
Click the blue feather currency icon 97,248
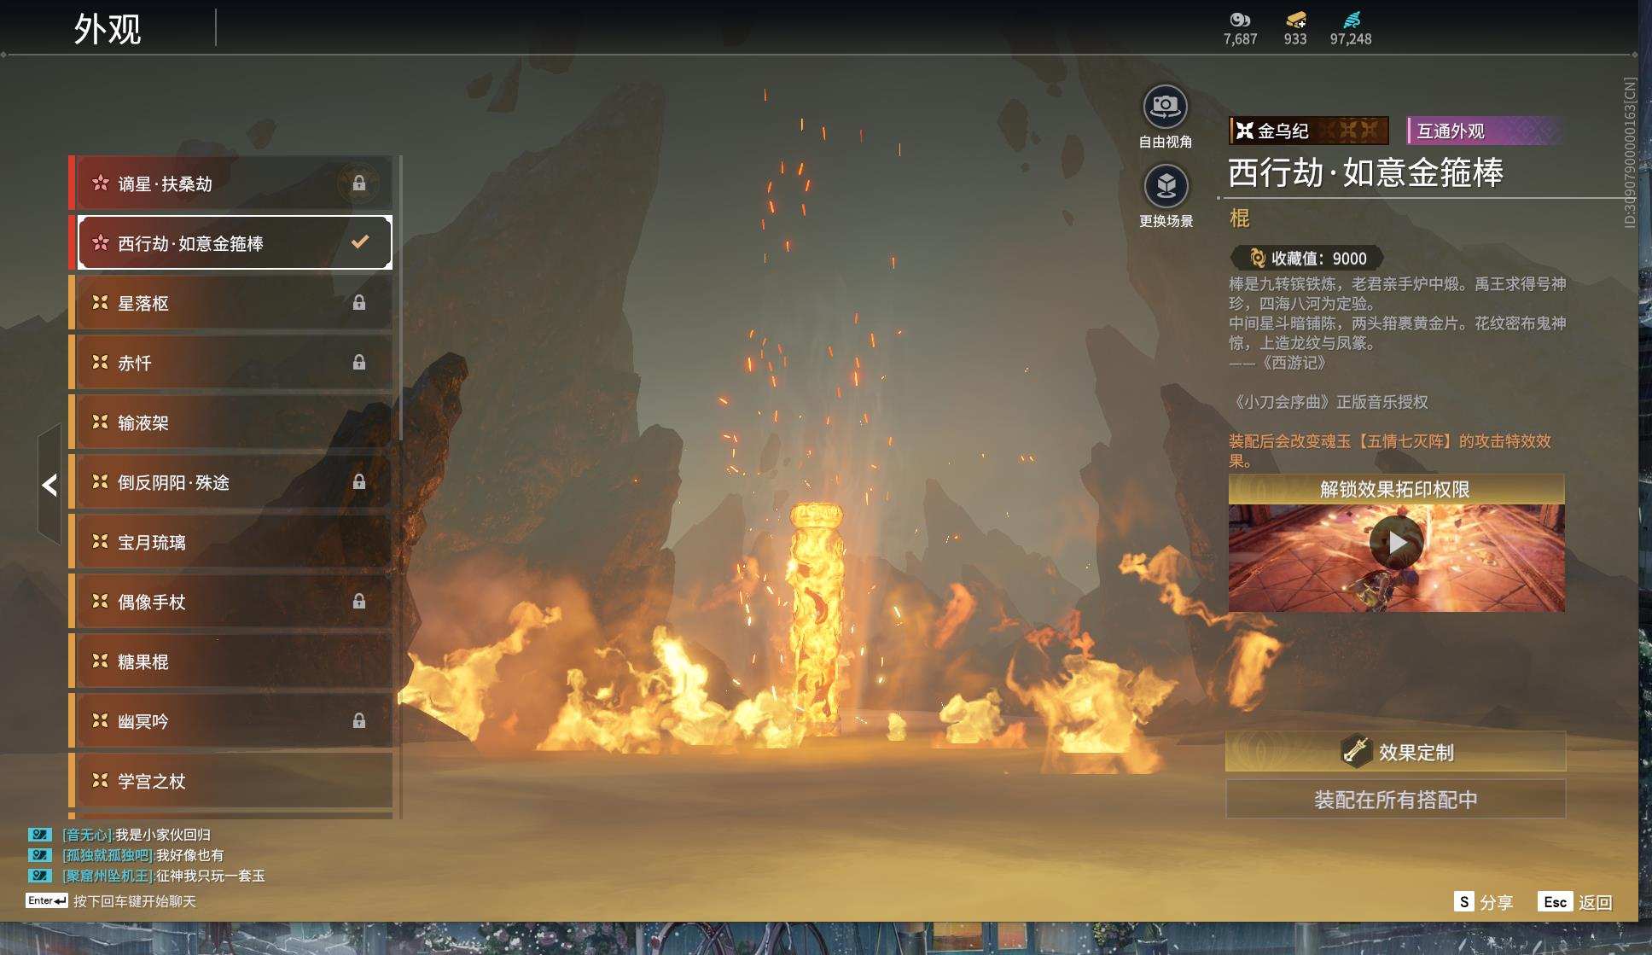1352,20
